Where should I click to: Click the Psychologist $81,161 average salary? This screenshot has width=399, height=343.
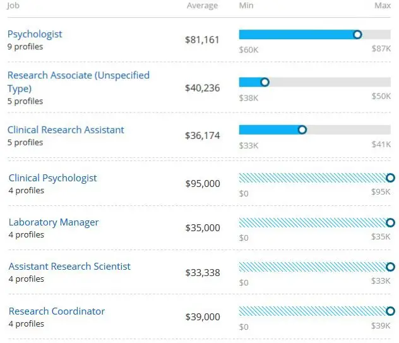202,40
